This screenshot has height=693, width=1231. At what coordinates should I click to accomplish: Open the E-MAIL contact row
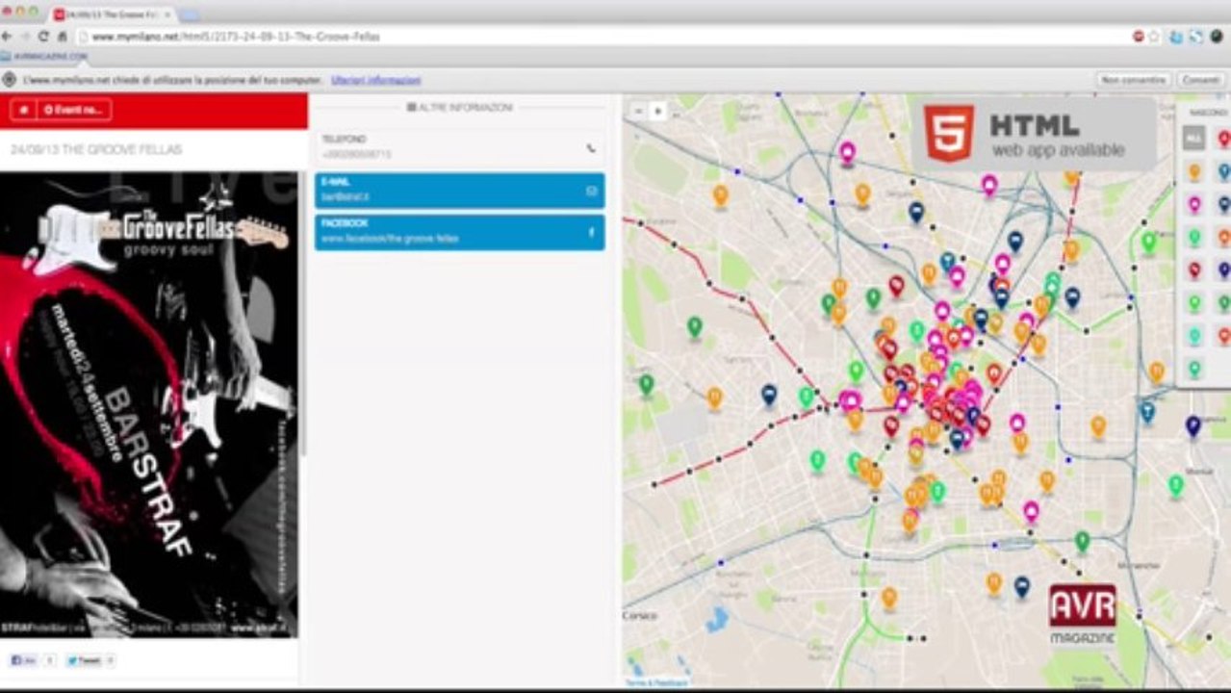[459, 190]
